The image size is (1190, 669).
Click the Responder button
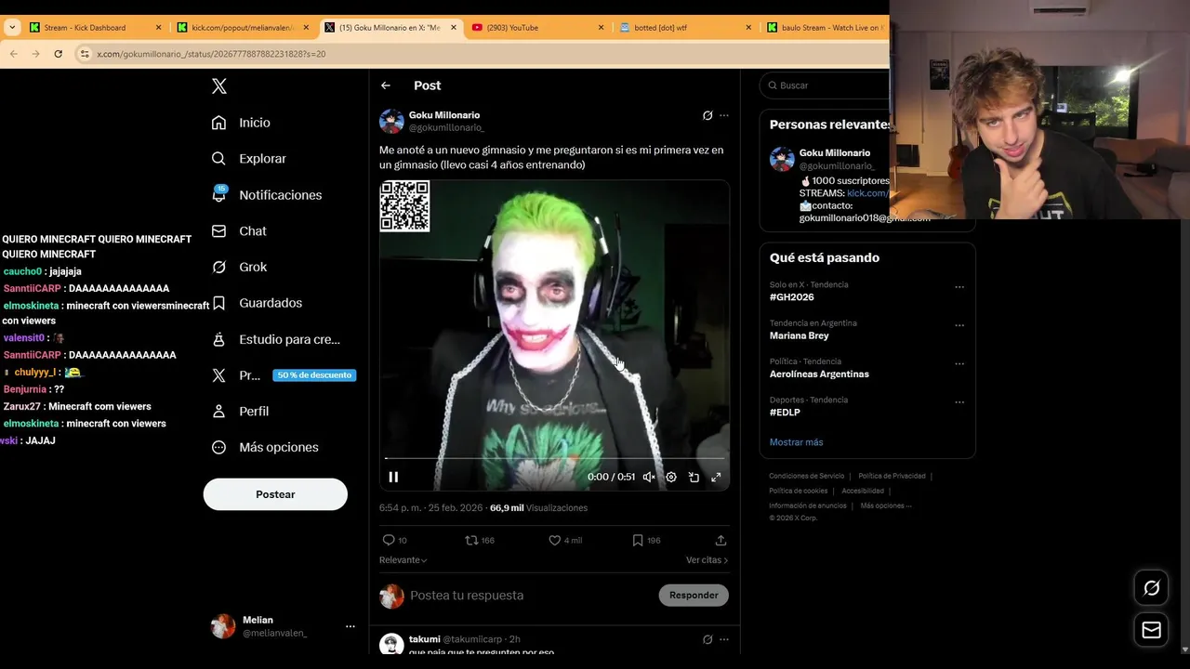point(694,595)
